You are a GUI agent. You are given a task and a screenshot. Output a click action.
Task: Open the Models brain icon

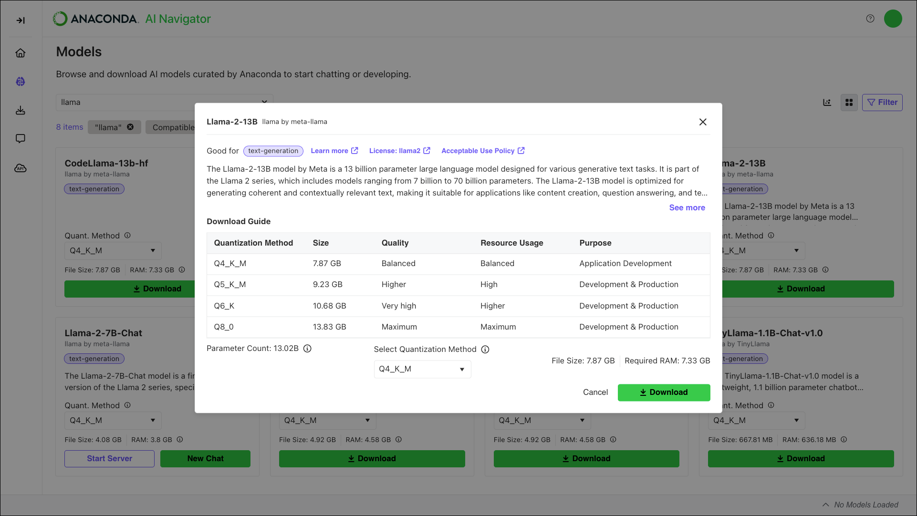(21, 82)
